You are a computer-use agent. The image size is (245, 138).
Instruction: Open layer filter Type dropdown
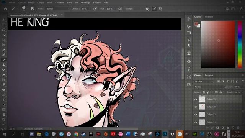coord(204,82)
